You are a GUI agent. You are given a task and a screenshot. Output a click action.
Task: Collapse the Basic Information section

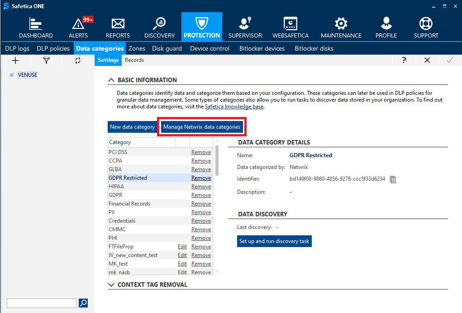click(x=111, y=80)
